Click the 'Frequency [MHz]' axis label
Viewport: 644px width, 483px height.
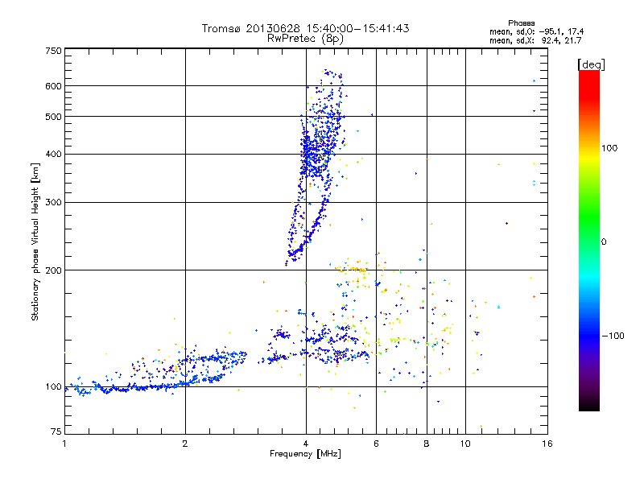click(305, 454)
